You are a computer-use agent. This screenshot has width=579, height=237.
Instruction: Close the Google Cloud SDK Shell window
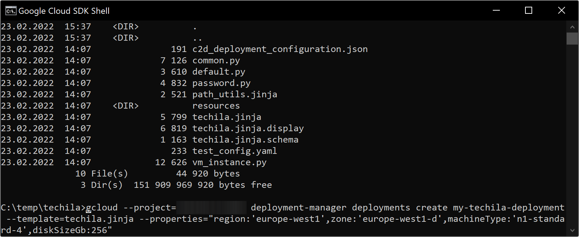click(561, 11)
